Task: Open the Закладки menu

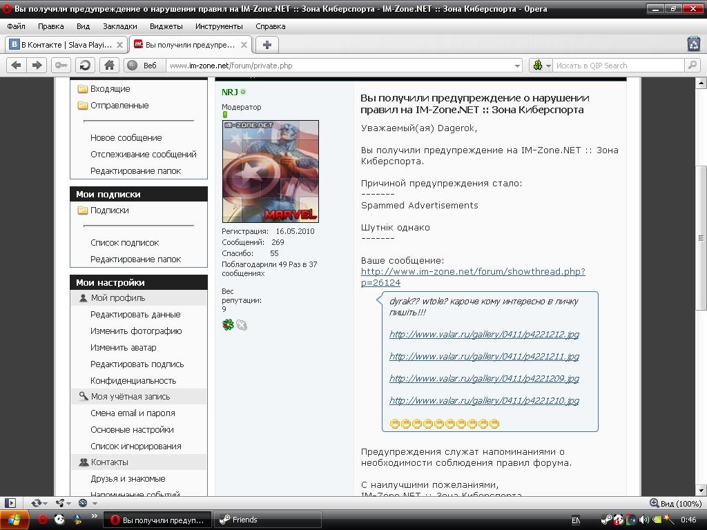Action: tap(120, 26)
